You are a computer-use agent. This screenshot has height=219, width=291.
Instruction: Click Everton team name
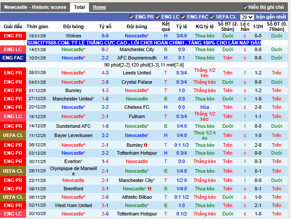(74, 161)
